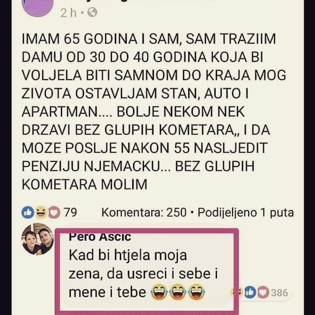Open the post's 79 reactions count
The image size is (315, 315).
pyautogui.click(x=70, y=213)
